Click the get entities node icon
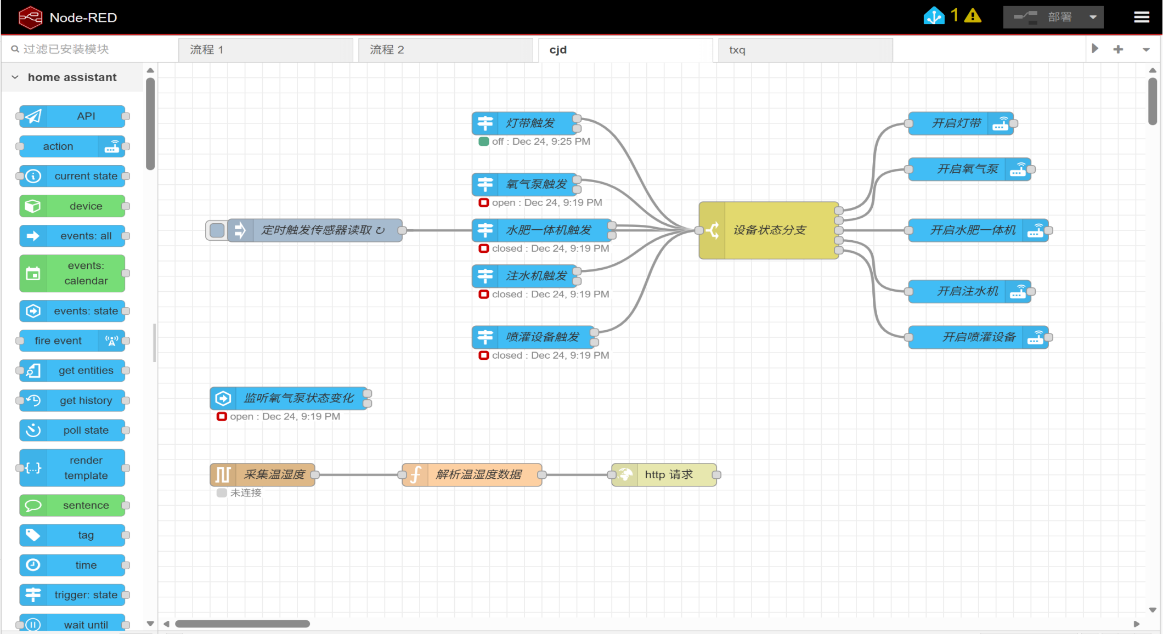Viewport: 1163px width, 634px height. (33, 371)
